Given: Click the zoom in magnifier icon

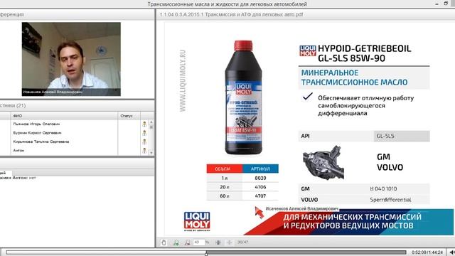Looking at the screenshot, I should (176, 242).
